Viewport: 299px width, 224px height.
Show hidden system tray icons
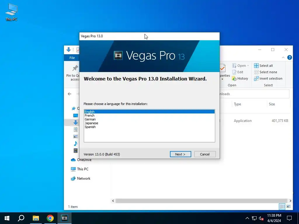tap(247, 218)
